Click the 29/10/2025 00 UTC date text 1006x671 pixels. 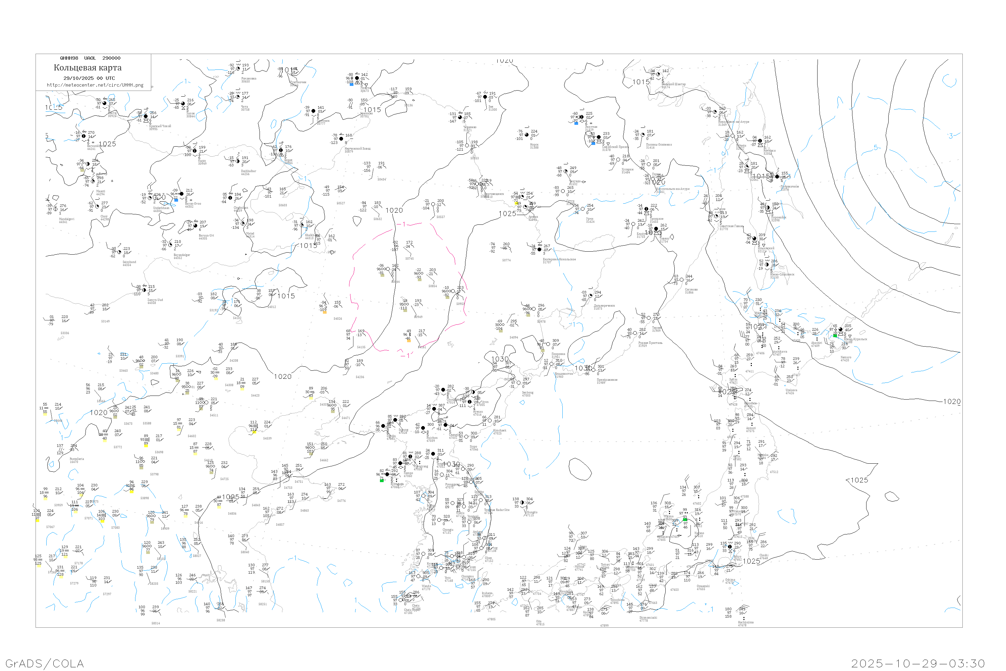point(89,78)
